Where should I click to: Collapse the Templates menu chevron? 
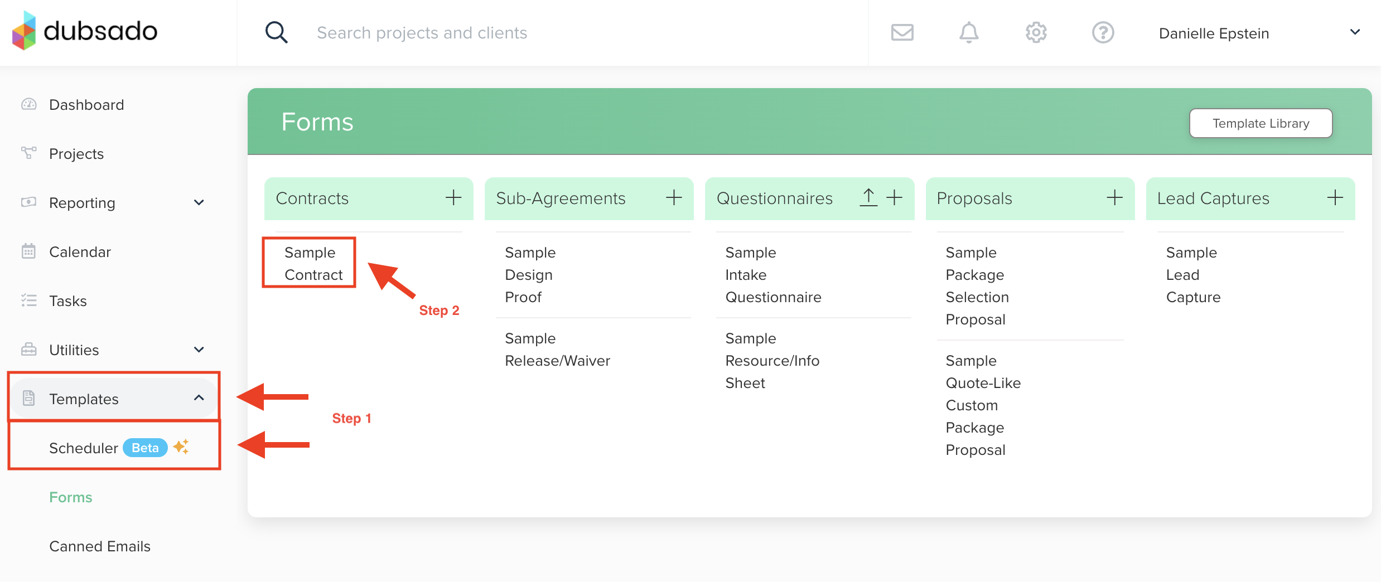pyautogui.click(x=199, y=399)
